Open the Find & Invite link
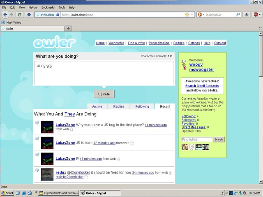 [136, 43]
